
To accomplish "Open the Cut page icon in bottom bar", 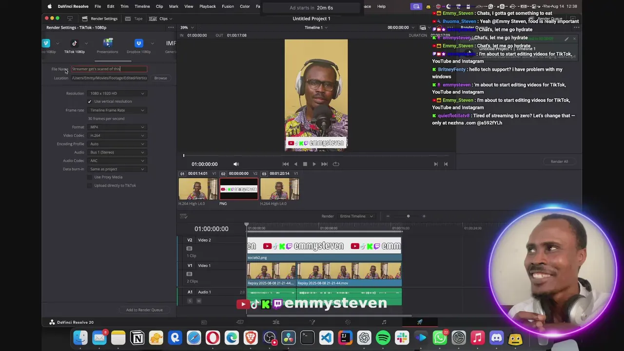I will 240,322.
